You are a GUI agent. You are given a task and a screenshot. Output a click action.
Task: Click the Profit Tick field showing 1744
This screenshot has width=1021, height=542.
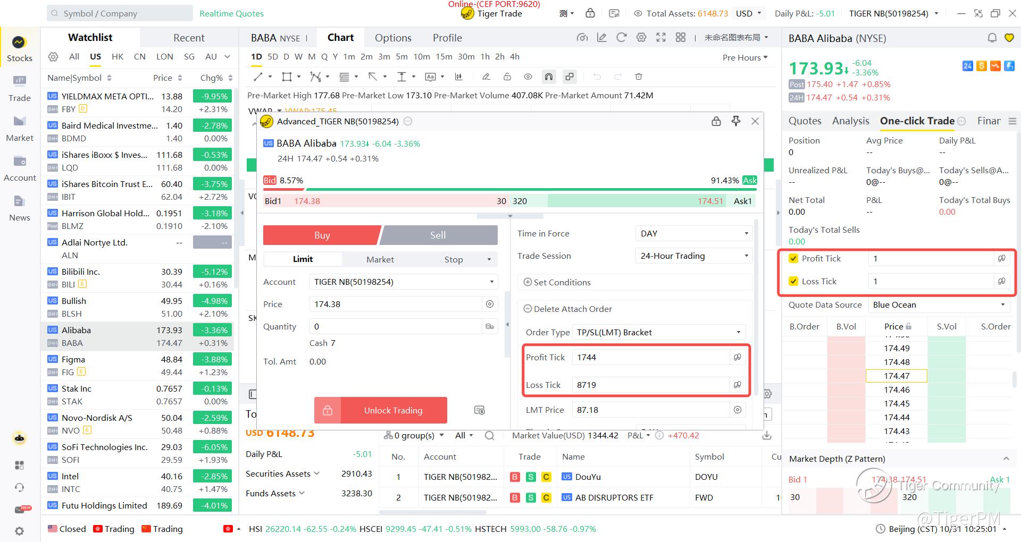point(650,357)
